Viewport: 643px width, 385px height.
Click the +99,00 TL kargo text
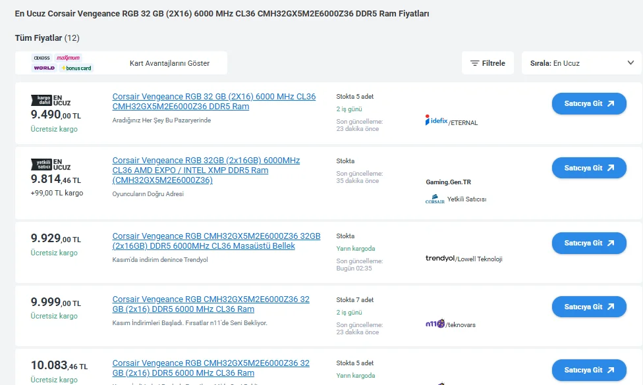(x=57, y=193)
